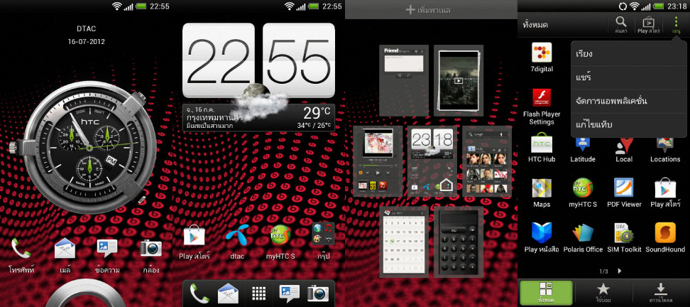Switch to the downloaded apps tab

(x=659, y=293)
